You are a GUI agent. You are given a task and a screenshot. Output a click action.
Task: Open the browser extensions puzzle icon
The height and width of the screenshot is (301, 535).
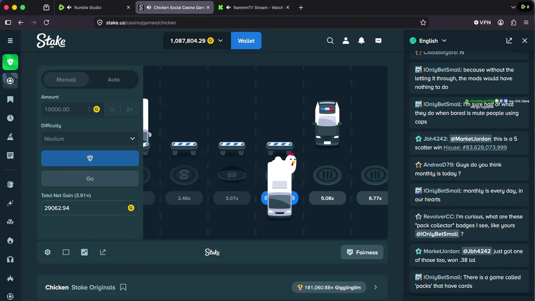pos(514,23)
